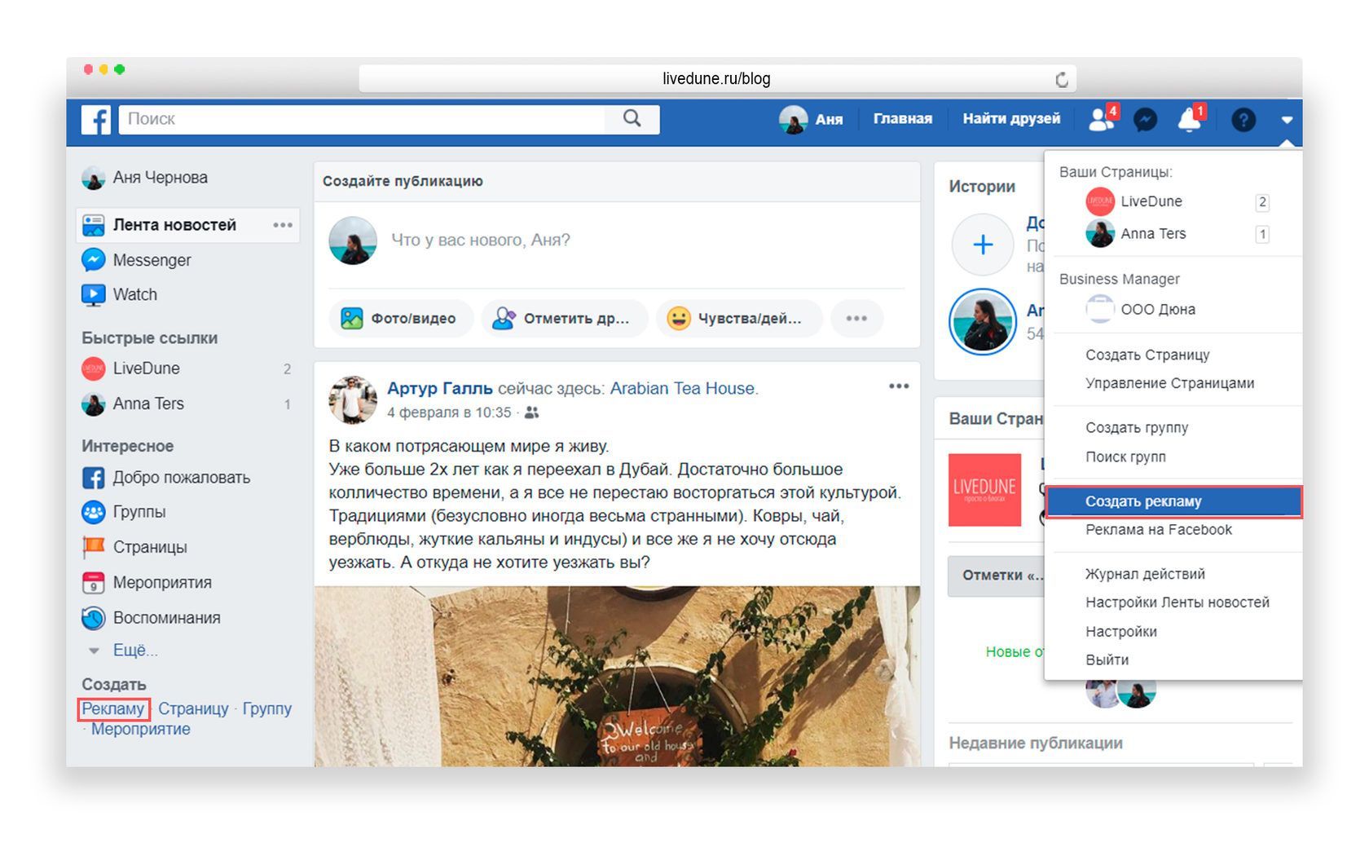This screenshot has height=856, width=1369.
Task: Click the browser address bar livedune.ru/blog
Action: click(x=717, y=79)
